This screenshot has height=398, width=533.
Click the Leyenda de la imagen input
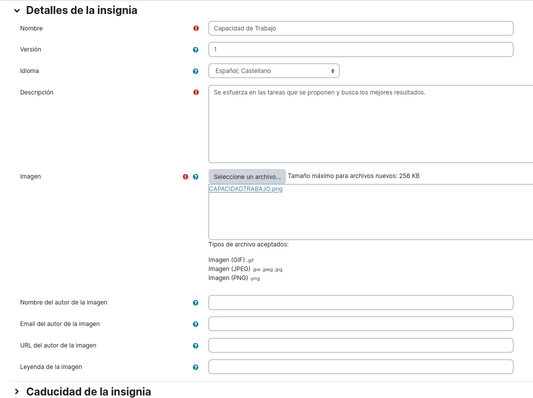[360, 366]
